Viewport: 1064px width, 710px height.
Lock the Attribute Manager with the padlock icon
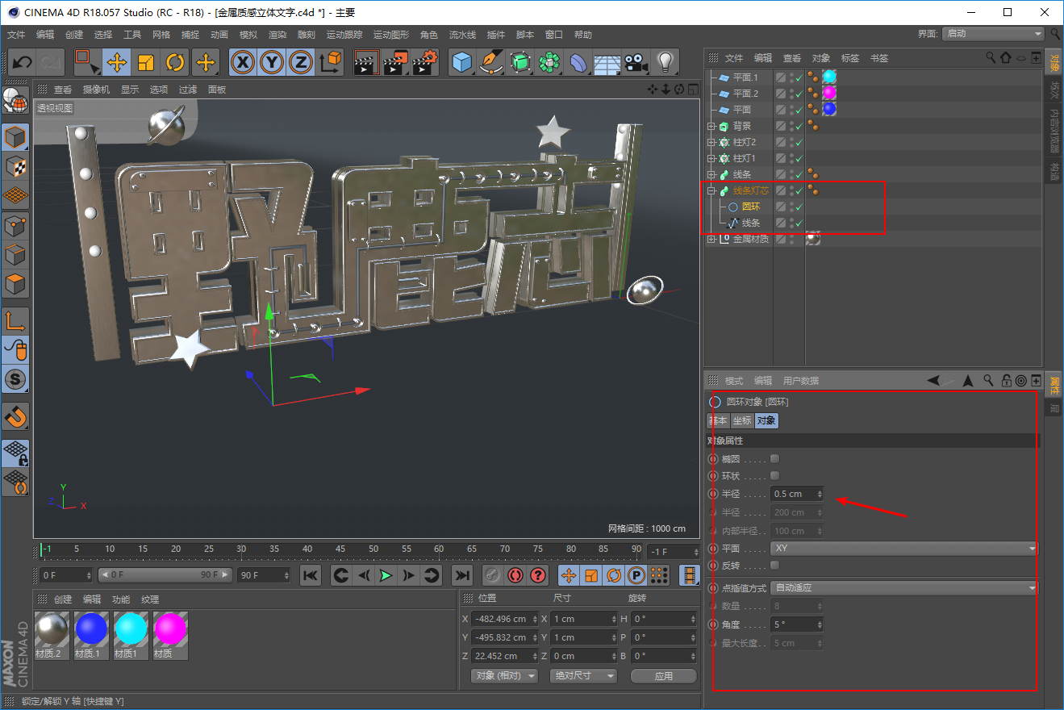pyautogui.click(x=1007, y=381)
